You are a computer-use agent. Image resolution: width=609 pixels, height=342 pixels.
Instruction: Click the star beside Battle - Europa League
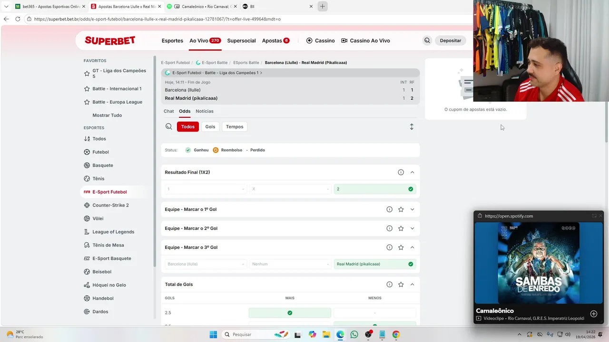point(87,102)
